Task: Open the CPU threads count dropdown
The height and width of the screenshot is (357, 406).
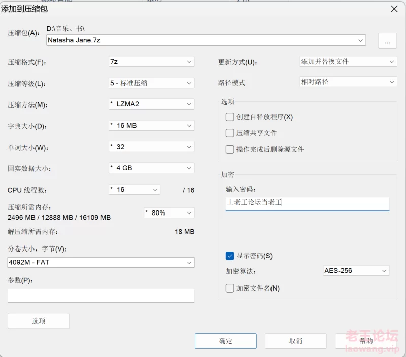Action: point(134,190)
